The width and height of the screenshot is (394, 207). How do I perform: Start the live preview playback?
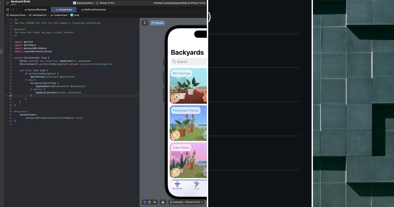[x=145, y=202]
